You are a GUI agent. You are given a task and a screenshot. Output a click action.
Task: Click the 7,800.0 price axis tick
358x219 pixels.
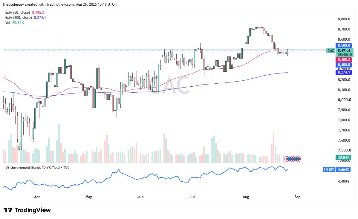tap(344, 120)
